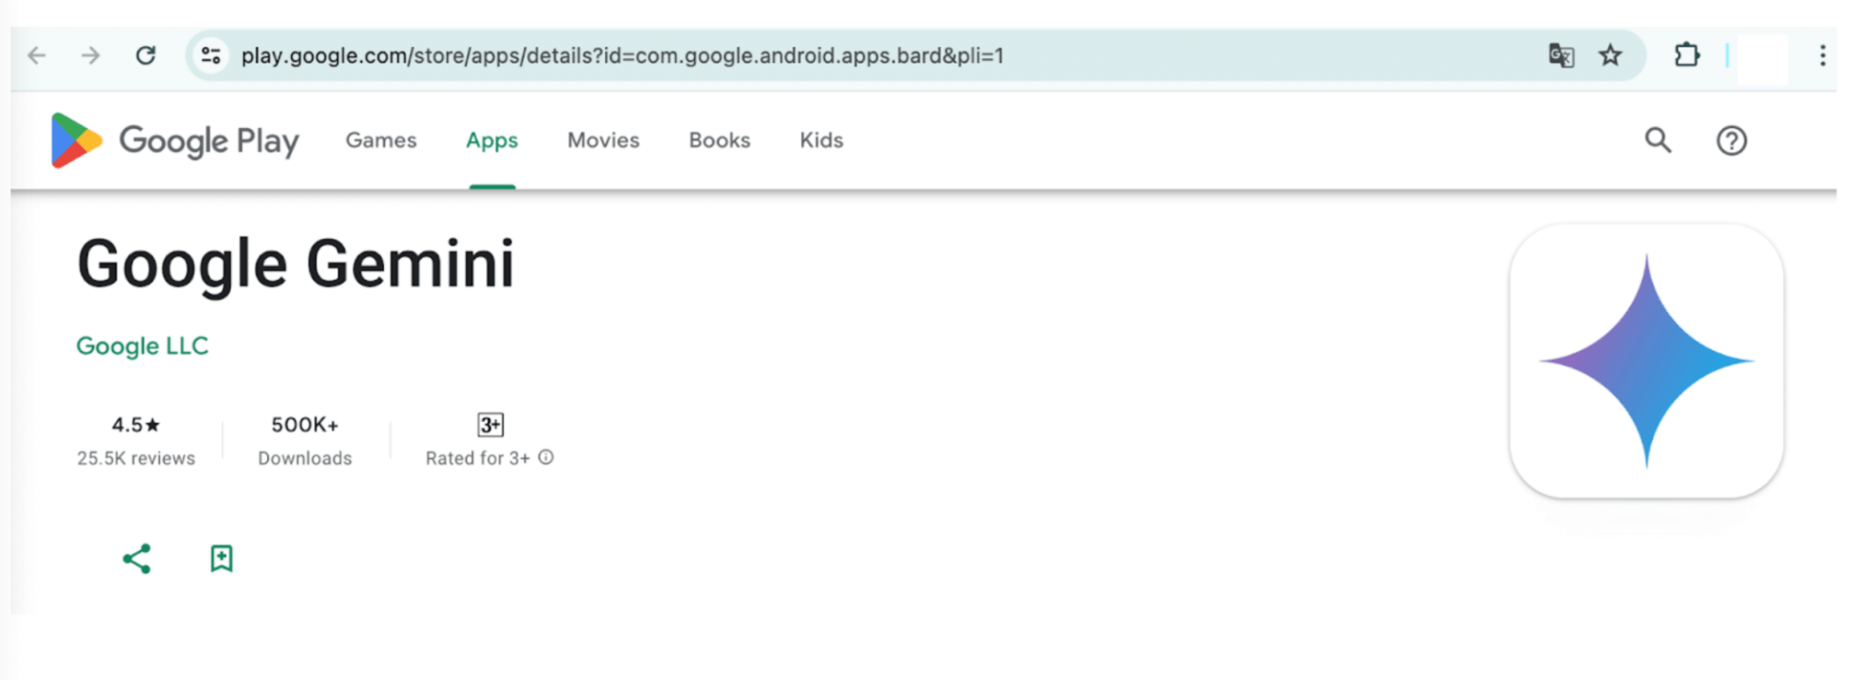The height and width of the screenshot is (680, 1863).
Task: Reload the Google Play page
Action: pyautogui.click(x=146, y=55)
